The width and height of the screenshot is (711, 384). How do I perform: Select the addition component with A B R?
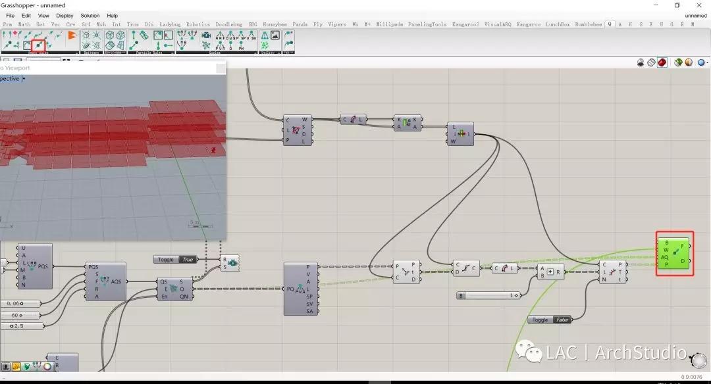click(550, 272)
